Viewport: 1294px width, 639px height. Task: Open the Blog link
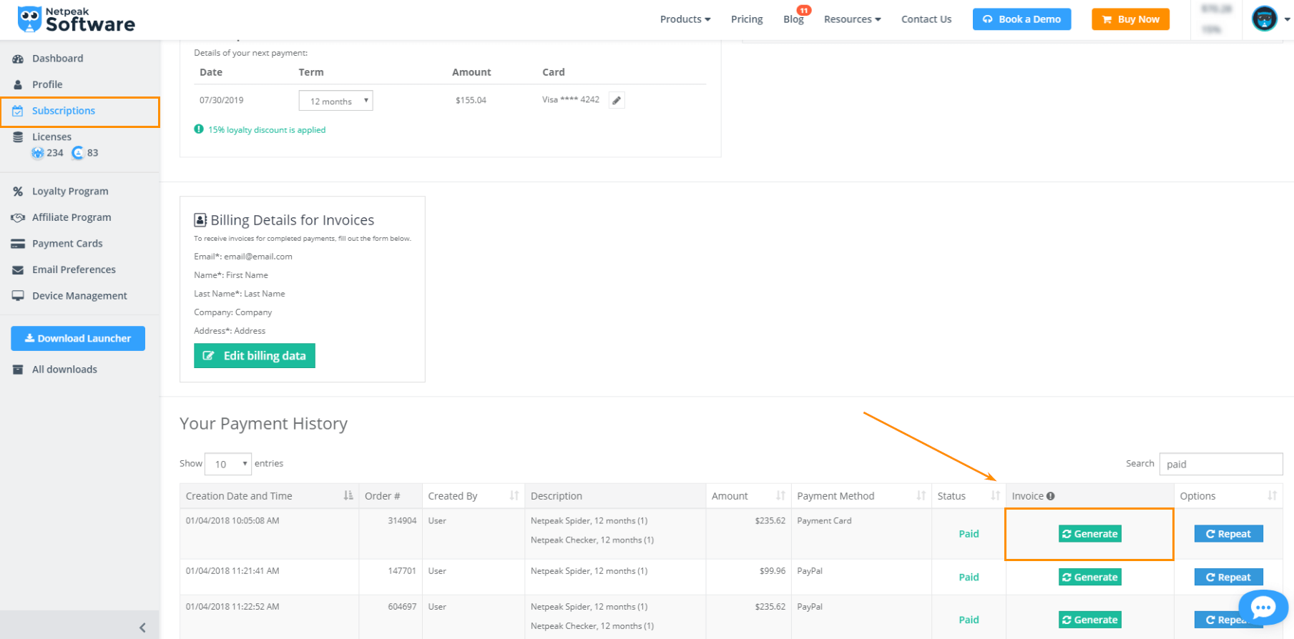coord(793,19)
